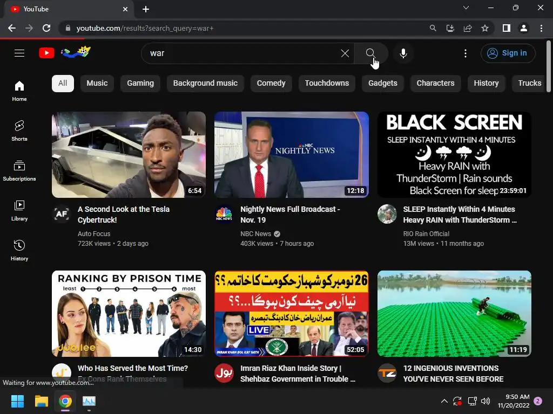
Task: Select the Gaming filter chip
Action: tap(140, 83)
